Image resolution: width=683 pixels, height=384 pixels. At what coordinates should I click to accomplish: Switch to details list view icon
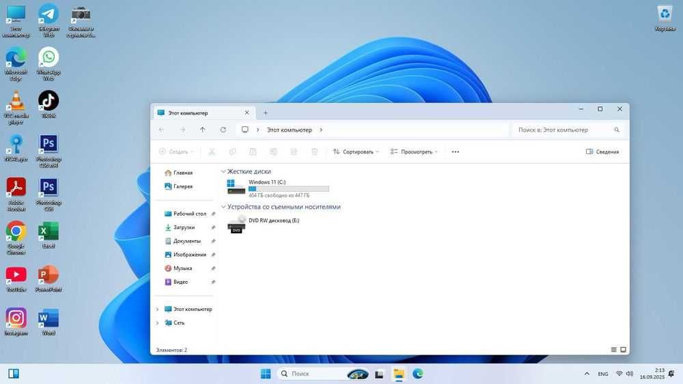tap(614, 350)
